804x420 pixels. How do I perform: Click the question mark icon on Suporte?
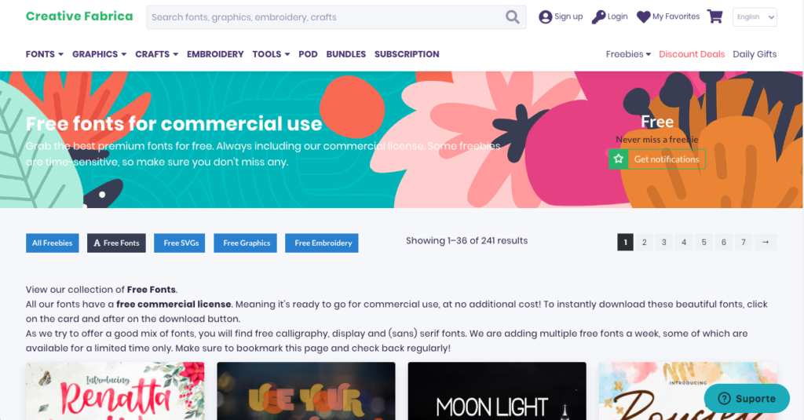(x=724, y=399)
